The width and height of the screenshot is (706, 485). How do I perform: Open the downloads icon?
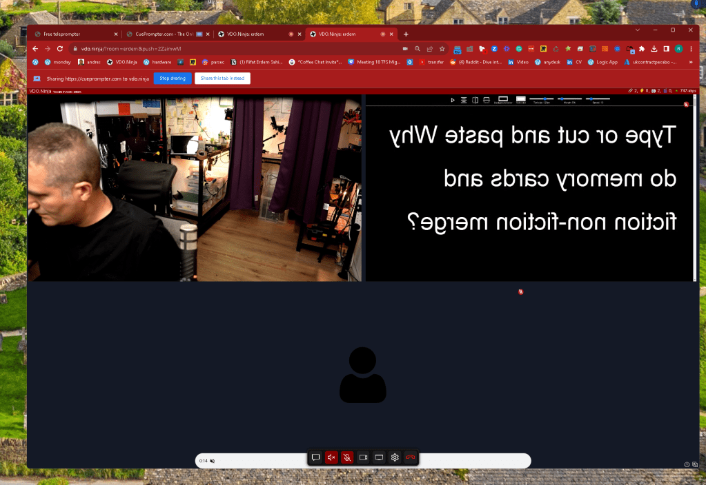coord(654,48)
